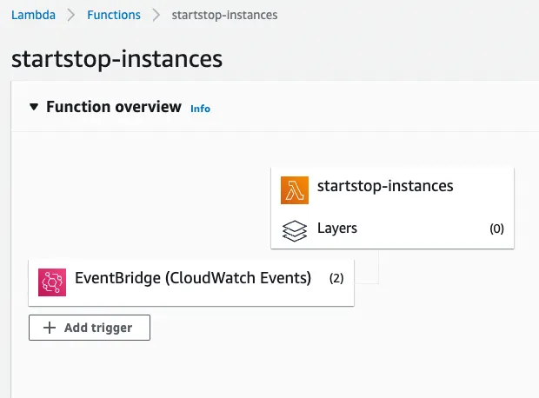Screen dimensions: 539x398
Task: Click startstop-instances breadcrumb text
Action: coord(224,15)
